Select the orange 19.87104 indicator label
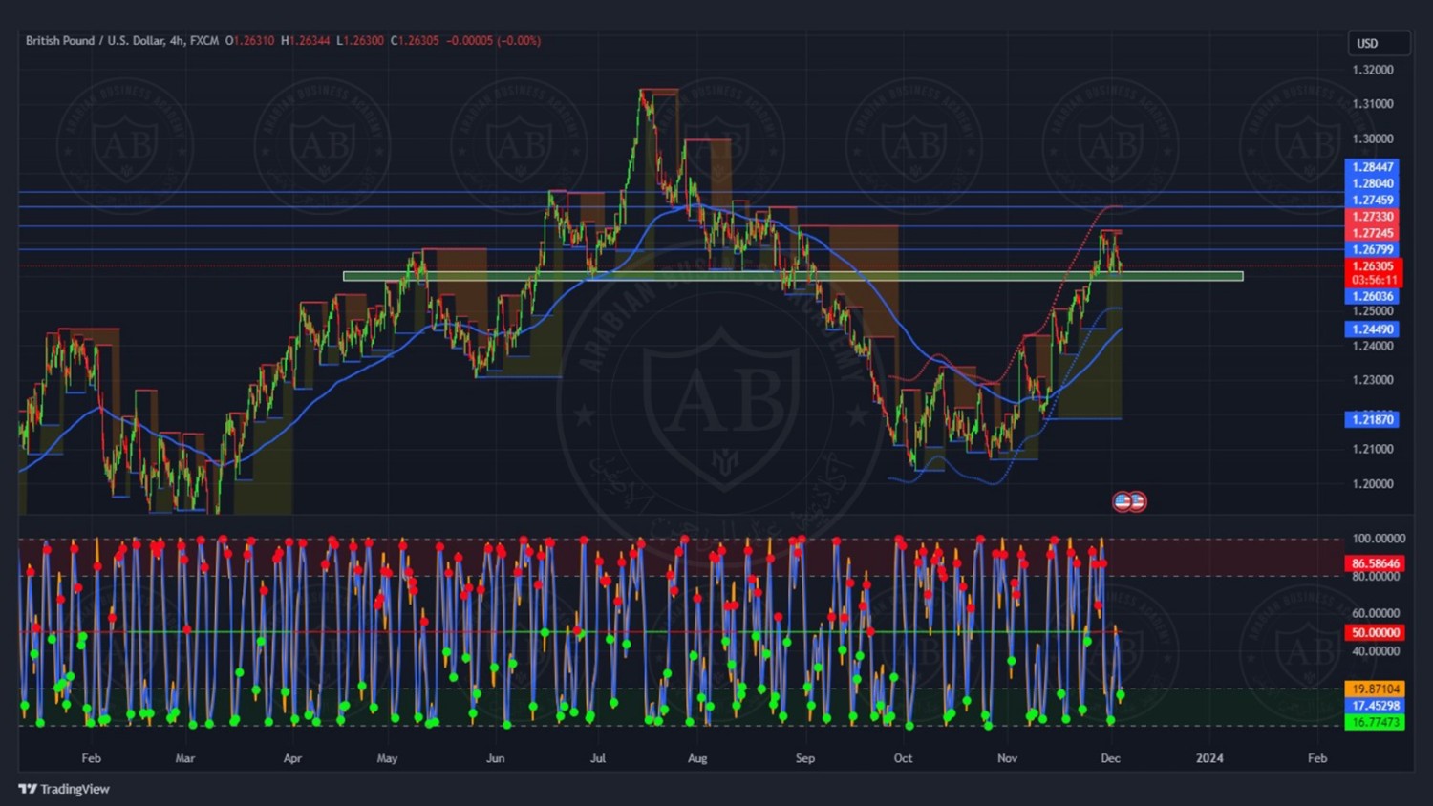1433x806 pixels. click(x=1375, y=689)
